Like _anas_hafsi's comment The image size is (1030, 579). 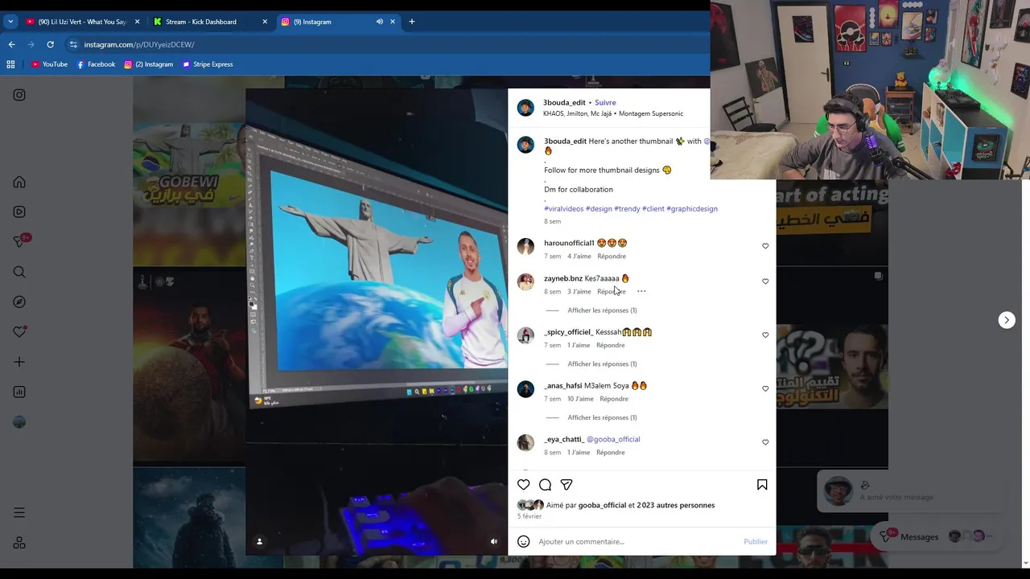tap(765, 388)
